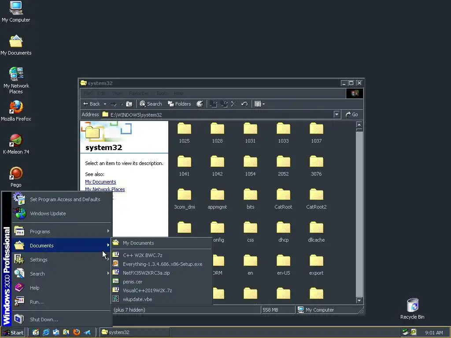Open the Search pane in Explorer
This screenshot has height=338, width=451.
pyautogui.click(x=151, y=104)
